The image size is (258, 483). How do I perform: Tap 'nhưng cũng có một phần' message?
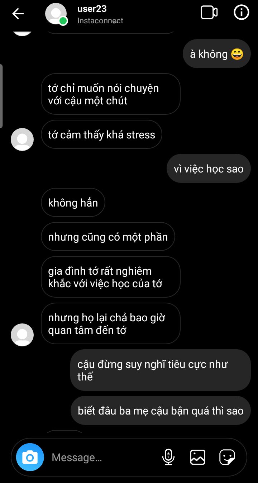pos(108,237)
